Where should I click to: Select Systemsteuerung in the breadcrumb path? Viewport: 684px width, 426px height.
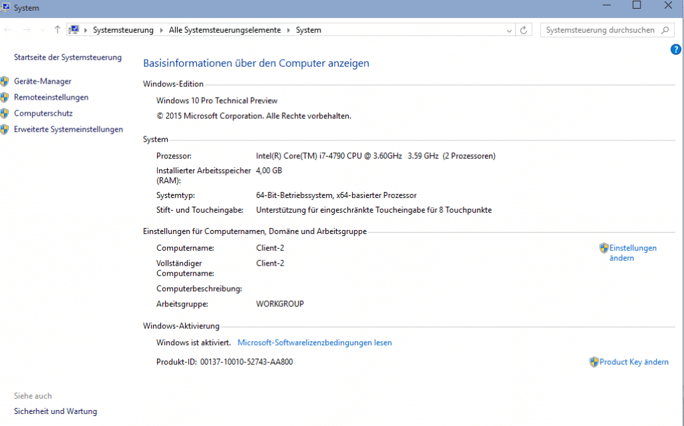tap(123, 30)
